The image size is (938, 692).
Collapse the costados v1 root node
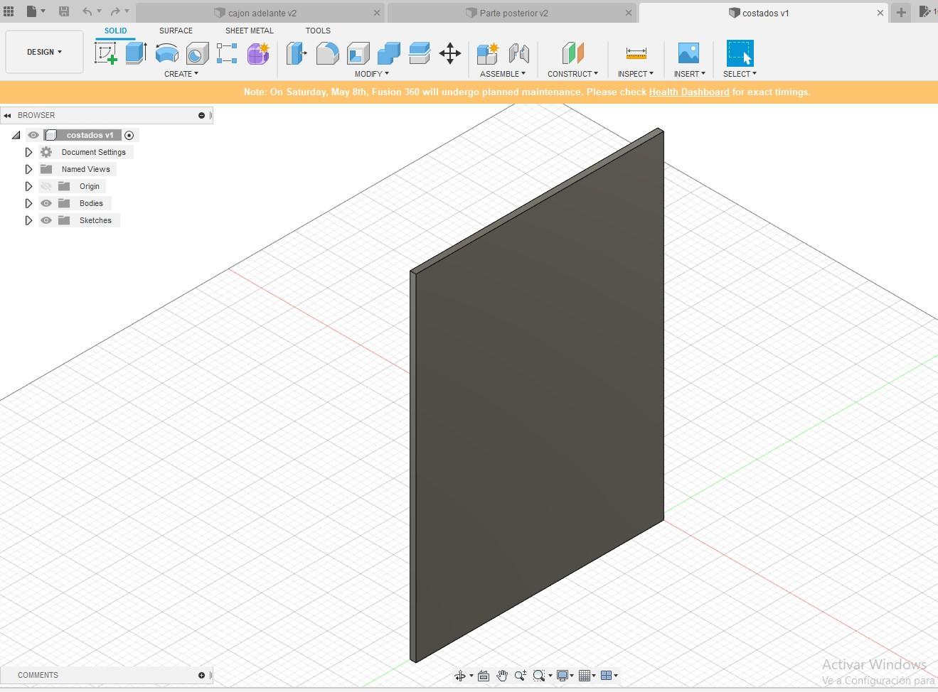(x=16, y=135)
